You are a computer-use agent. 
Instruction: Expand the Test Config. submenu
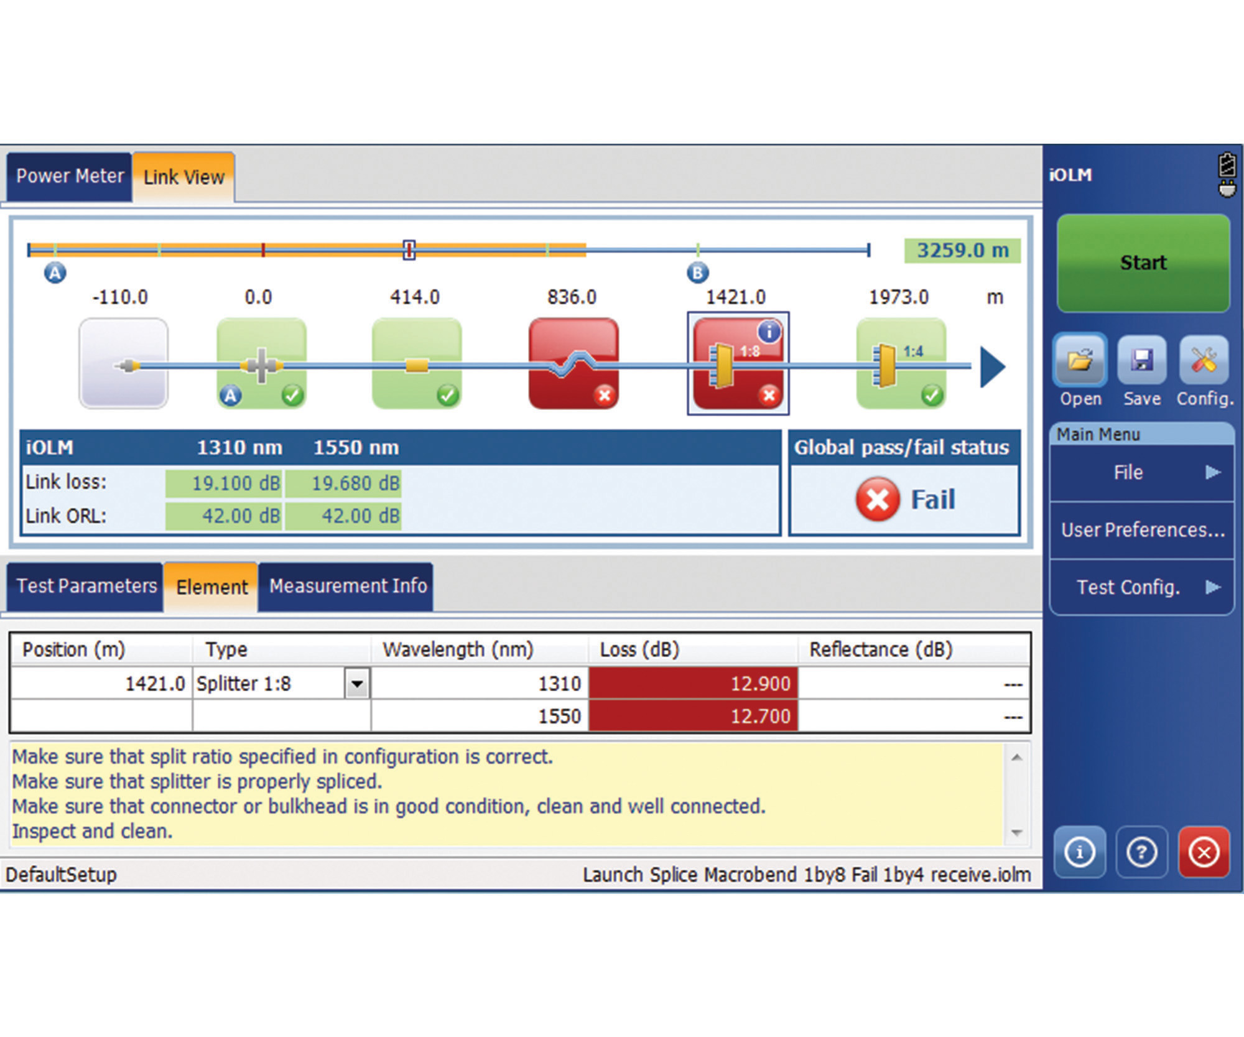click(x=1141, y=587)
